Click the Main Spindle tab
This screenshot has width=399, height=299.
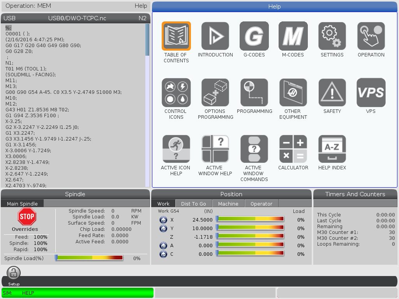coord(22,204)
